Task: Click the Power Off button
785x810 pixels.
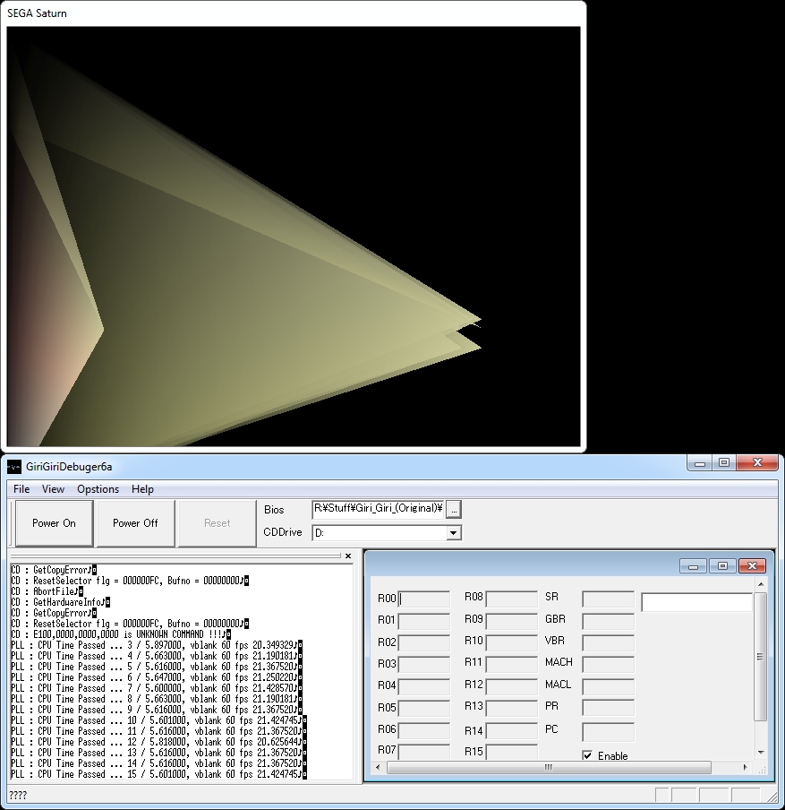Action: [135, 523]
